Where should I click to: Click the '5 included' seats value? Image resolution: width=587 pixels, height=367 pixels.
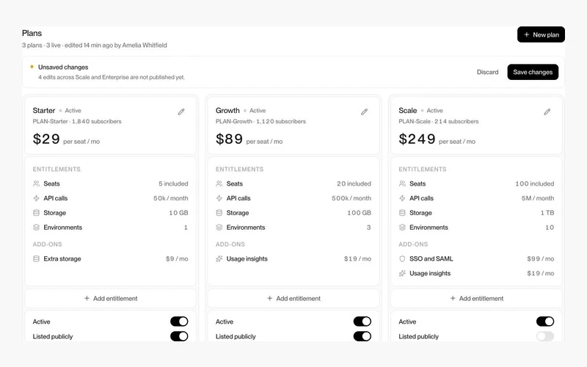[x=173, y=183]
